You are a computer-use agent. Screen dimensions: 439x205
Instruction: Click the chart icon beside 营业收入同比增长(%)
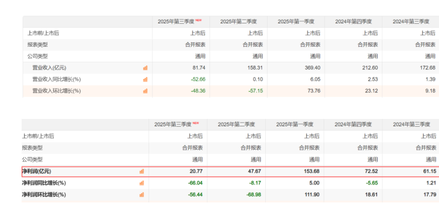click(145, 79)
